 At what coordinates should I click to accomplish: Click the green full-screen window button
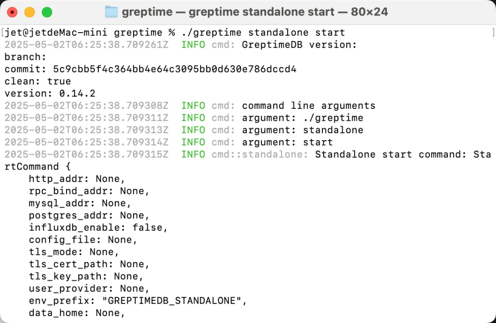point(47,12)
